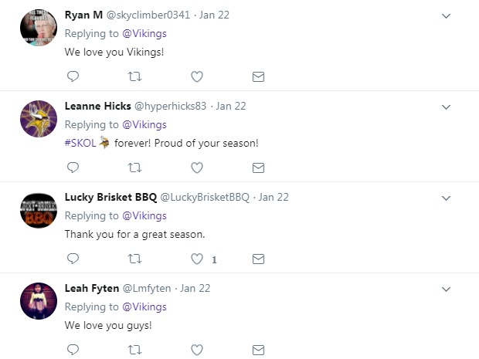Click the #SKOL hashtag link
The width and height of the screenshot is (479, 359).
click(x=80, y=143)
